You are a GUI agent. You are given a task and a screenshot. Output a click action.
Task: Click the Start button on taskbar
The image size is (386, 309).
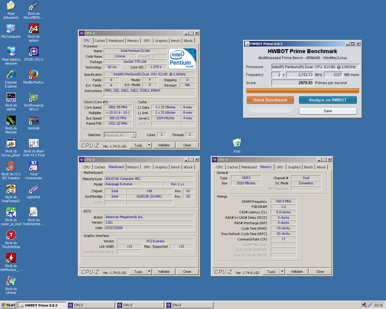coord(8,305)
